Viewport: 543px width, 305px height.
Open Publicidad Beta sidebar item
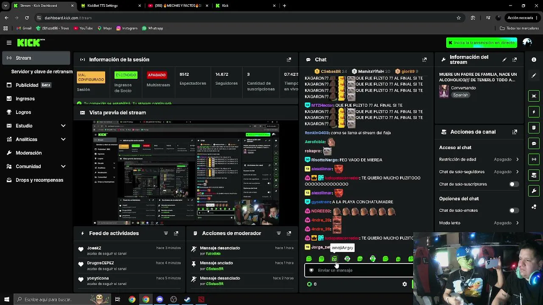coord(36,85)
